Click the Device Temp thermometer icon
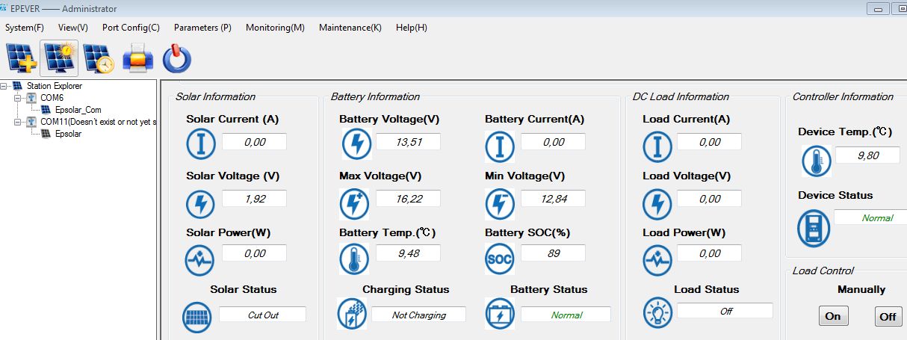Viewport: 907px width, 340px height. 816,160
